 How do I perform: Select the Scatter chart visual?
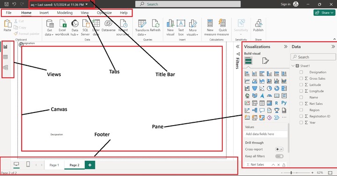262,88
